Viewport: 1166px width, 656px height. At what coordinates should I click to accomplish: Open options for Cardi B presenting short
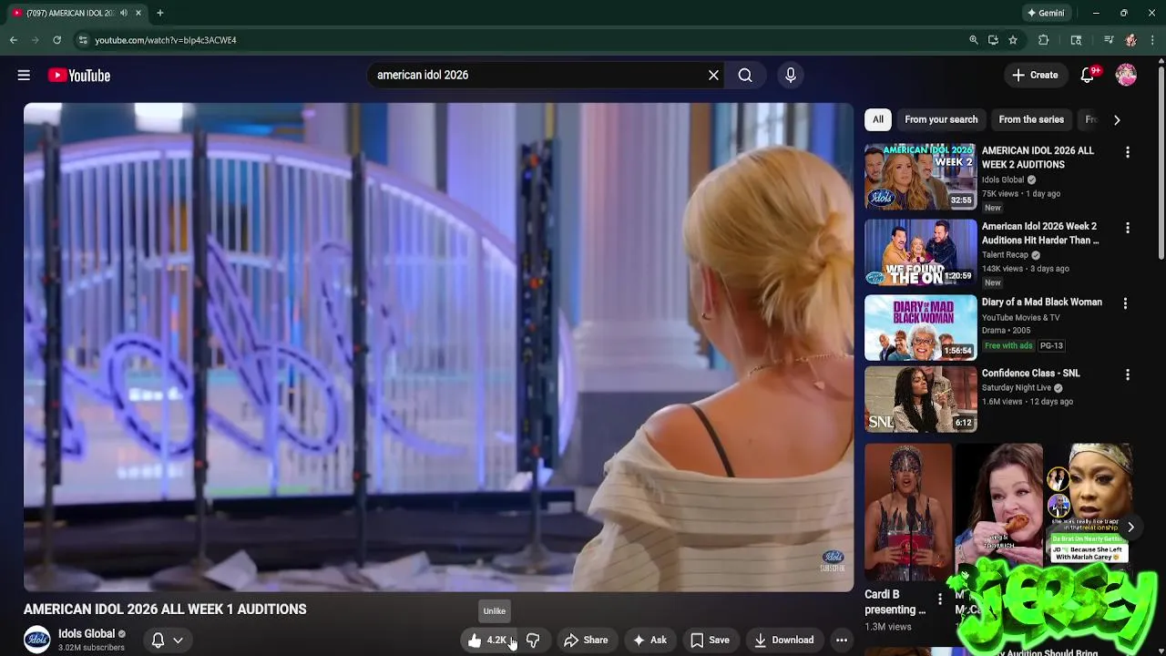(x=940, y=600)
